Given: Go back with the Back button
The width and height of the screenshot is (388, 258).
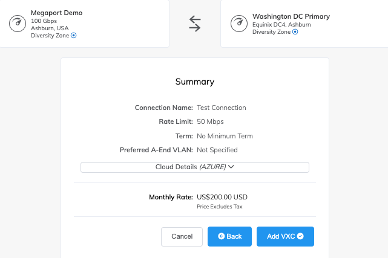Looking at the screenshot, I should pos(229,236).
